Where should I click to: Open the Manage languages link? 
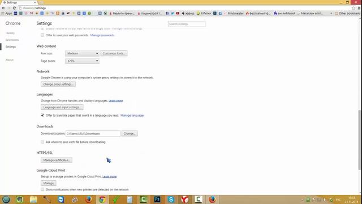tap(132, 116)
